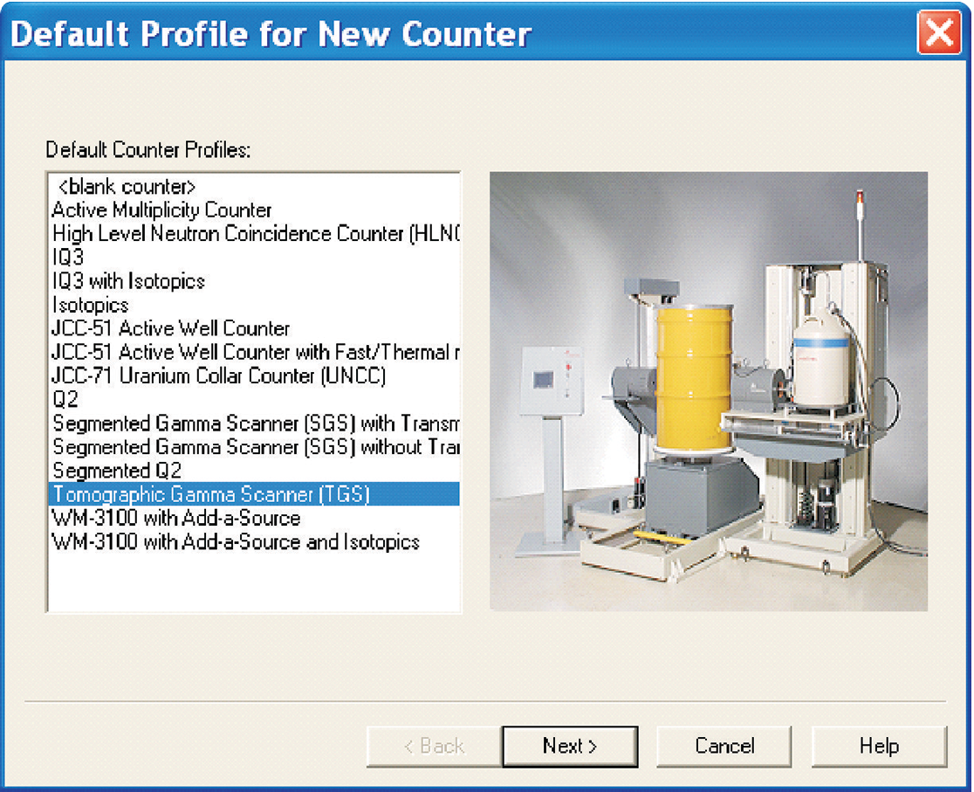Choose Segmented Gamma Scanner with Transmission
974x792 pixels.
(218, 424)
